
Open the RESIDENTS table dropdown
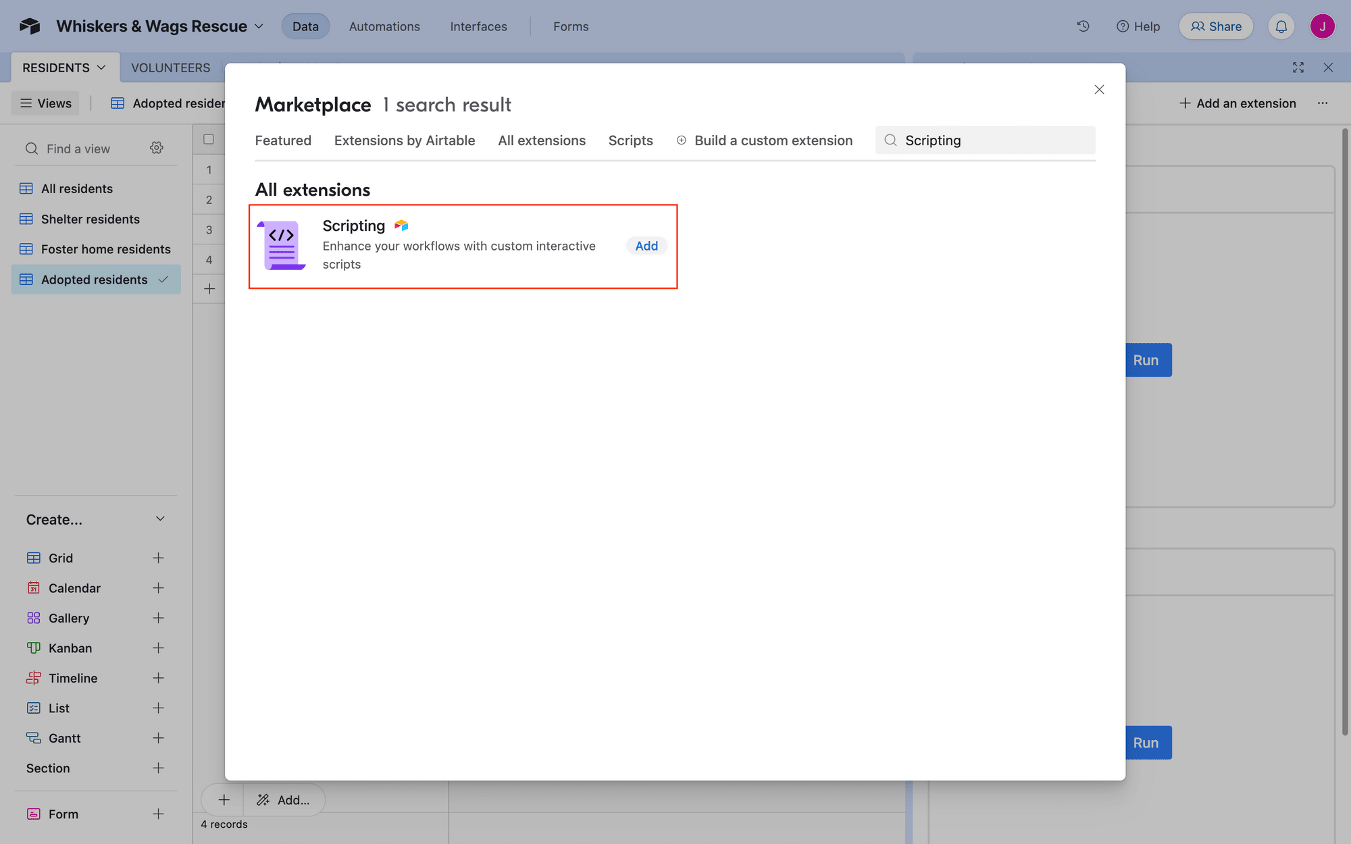pos(101,67)
